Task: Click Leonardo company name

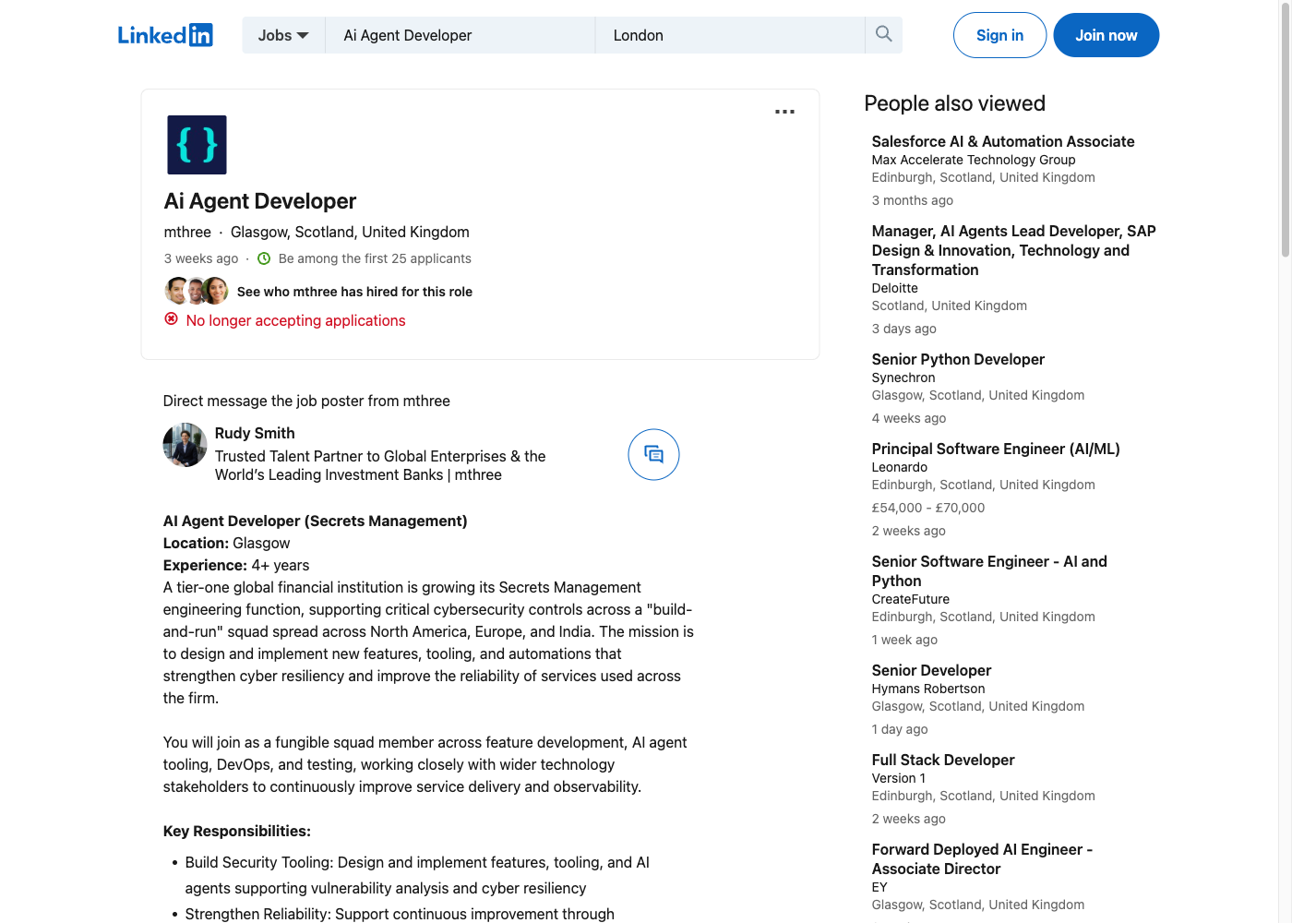Action: pos(900,467)
